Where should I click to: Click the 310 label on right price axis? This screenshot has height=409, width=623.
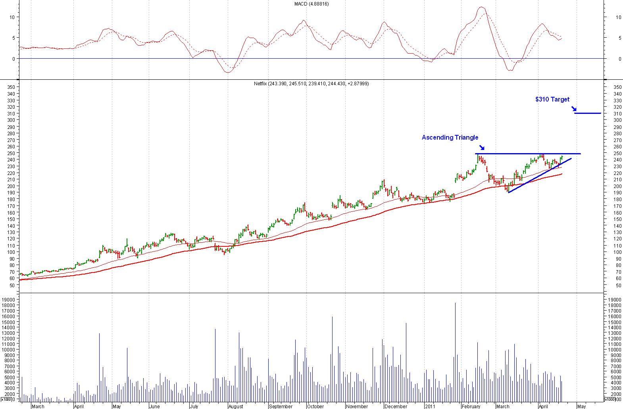pos(617,114)
